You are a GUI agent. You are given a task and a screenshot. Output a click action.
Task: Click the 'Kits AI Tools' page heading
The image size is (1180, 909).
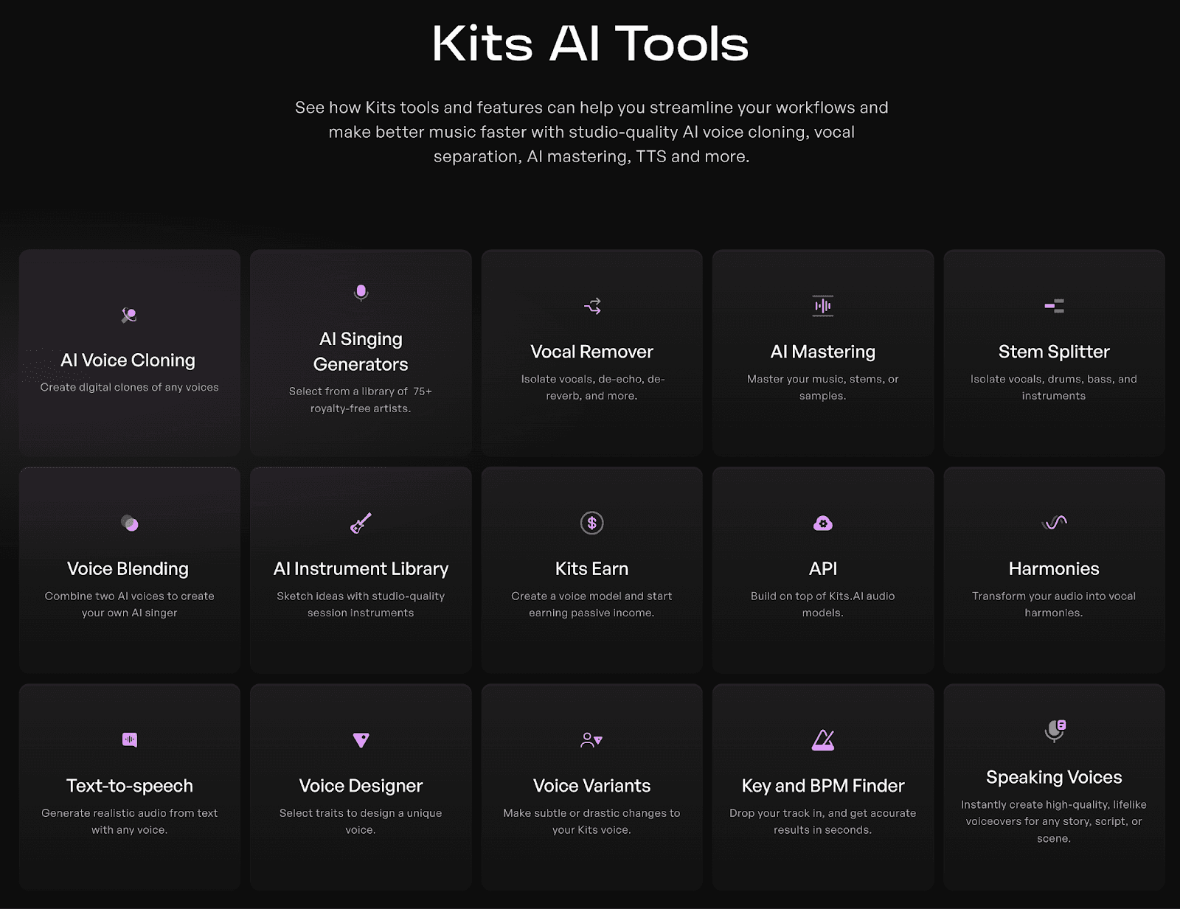click(591, 43)
